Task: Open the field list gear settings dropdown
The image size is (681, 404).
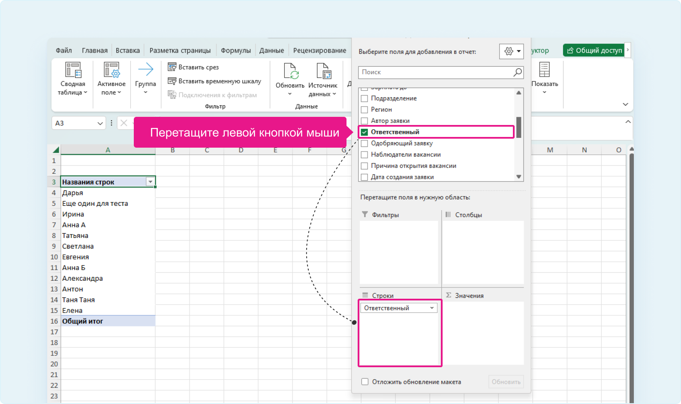Action: tap(511, 51)
